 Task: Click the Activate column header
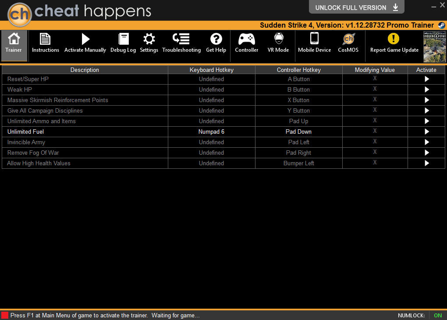426,70
